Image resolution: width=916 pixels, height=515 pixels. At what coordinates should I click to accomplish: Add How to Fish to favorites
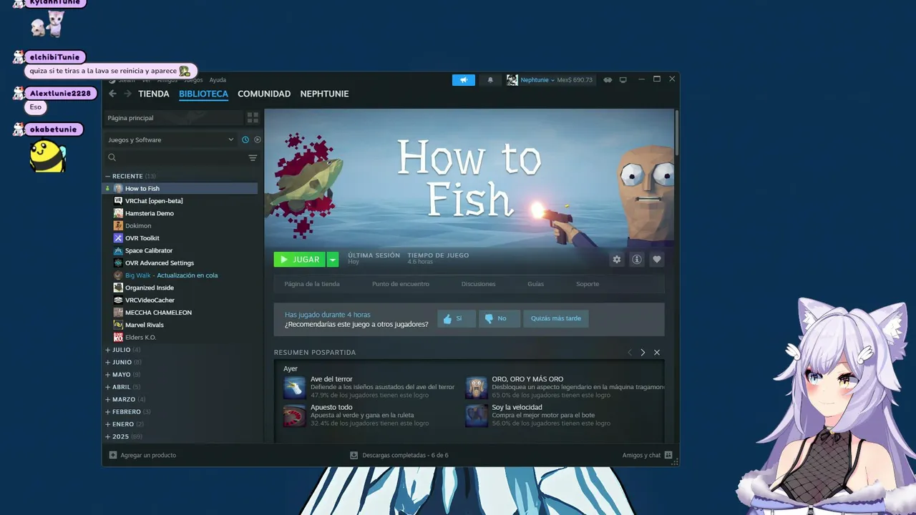[656, 260]
